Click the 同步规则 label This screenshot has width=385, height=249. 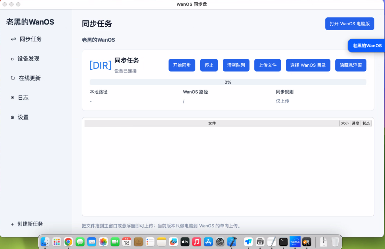tap(285, 92)
